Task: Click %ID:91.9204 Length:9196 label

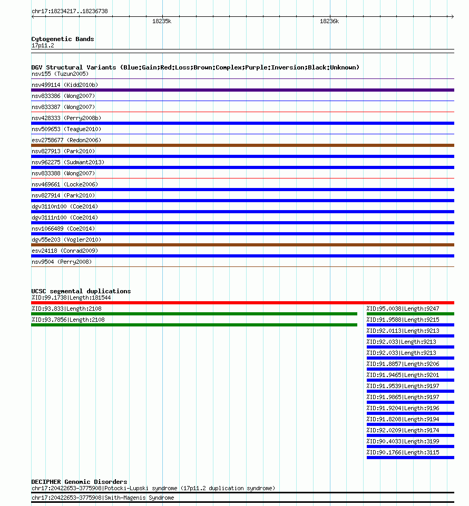Action: point(403,408)
